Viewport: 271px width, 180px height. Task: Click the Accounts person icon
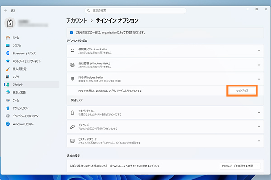8,85
